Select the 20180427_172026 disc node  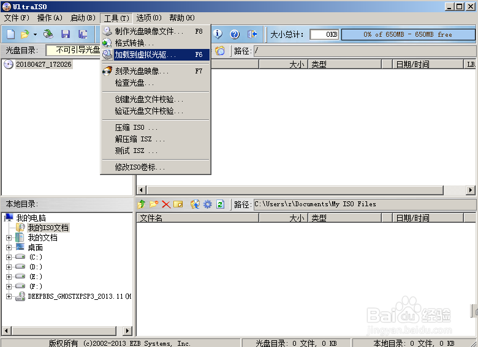[x=44, y=64]
